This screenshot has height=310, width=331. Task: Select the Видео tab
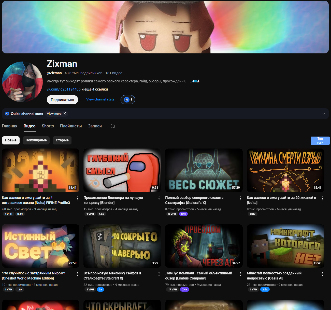(30, 126)
